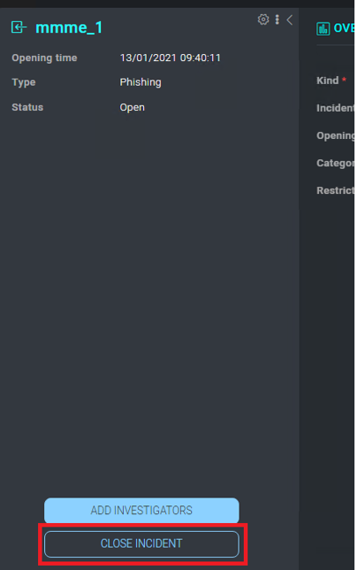358x570 pixels.
Task: Click the Opening time label
Action: click(44, 58)
